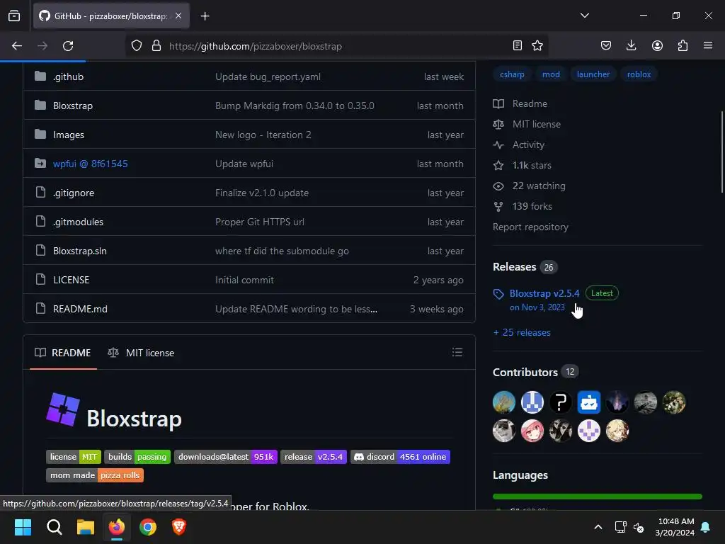Open the Bloxstrap v2.5.4 release
725x544 pixels.
(x=544, y=293)
